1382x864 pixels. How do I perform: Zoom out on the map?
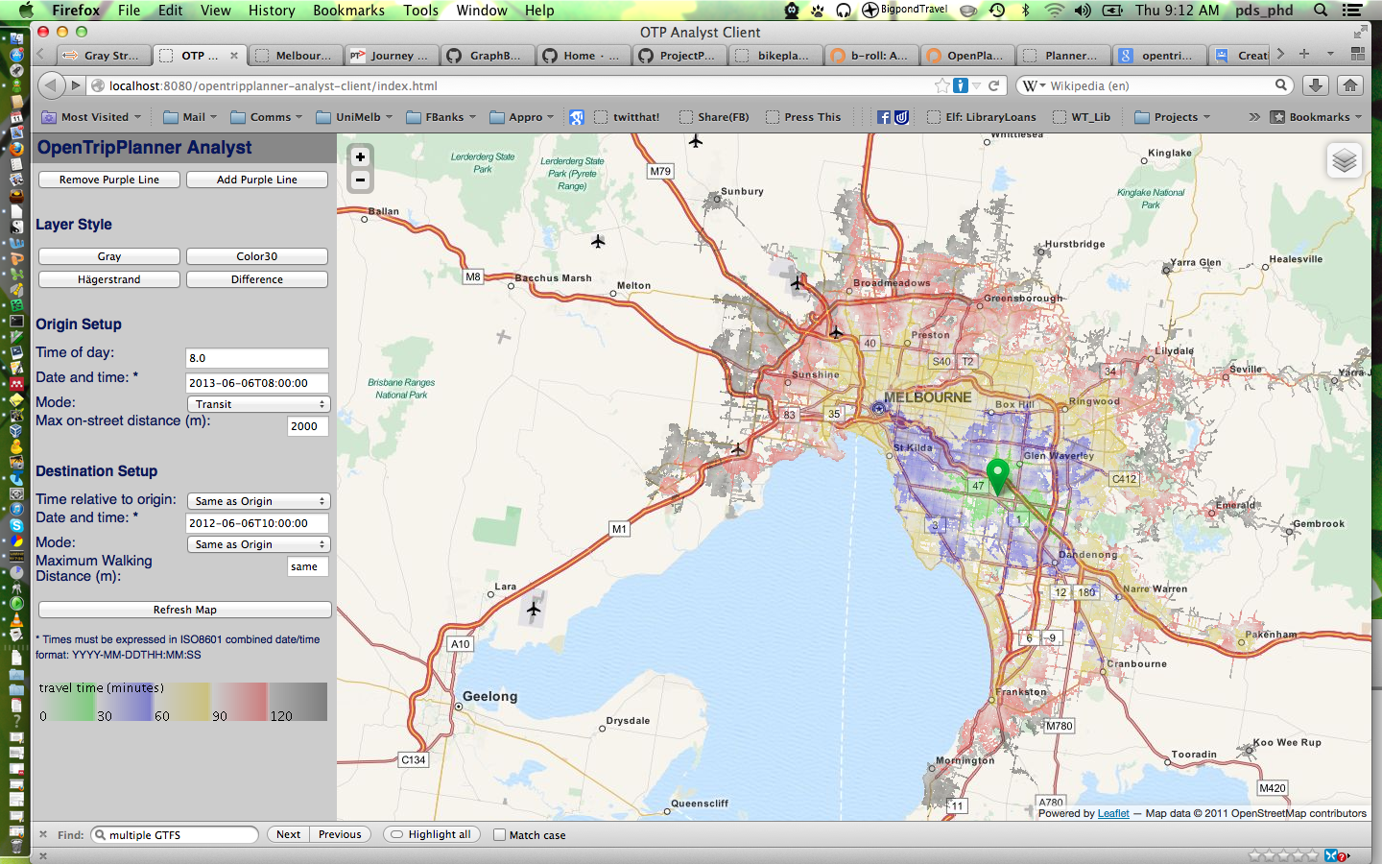point(360,180)
